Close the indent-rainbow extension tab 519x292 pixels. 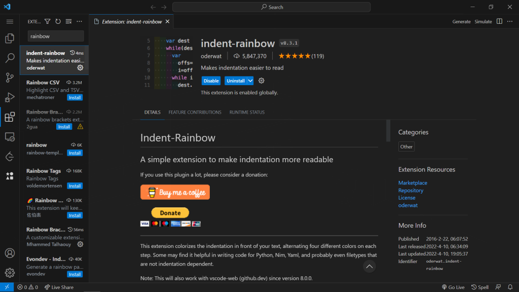pyautogui.click(x=167, y=21)
